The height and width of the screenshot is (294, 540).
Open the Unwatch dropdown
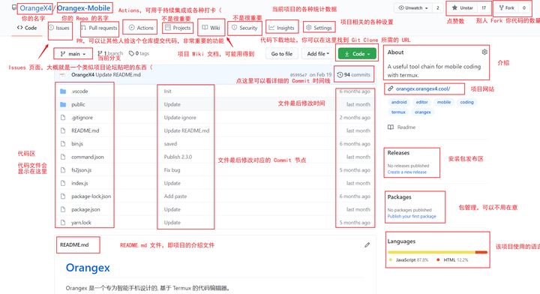point(413,8)
